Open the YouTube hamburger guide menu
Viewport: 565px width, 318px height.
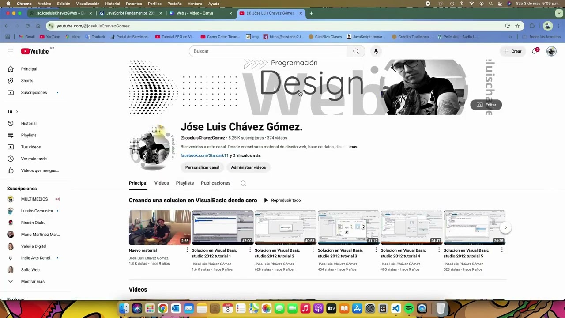click(x=11, y=51)
